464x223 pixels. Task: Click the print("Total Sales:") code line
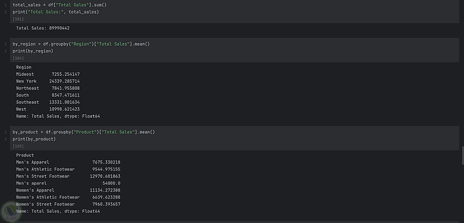tap(56, 12)
